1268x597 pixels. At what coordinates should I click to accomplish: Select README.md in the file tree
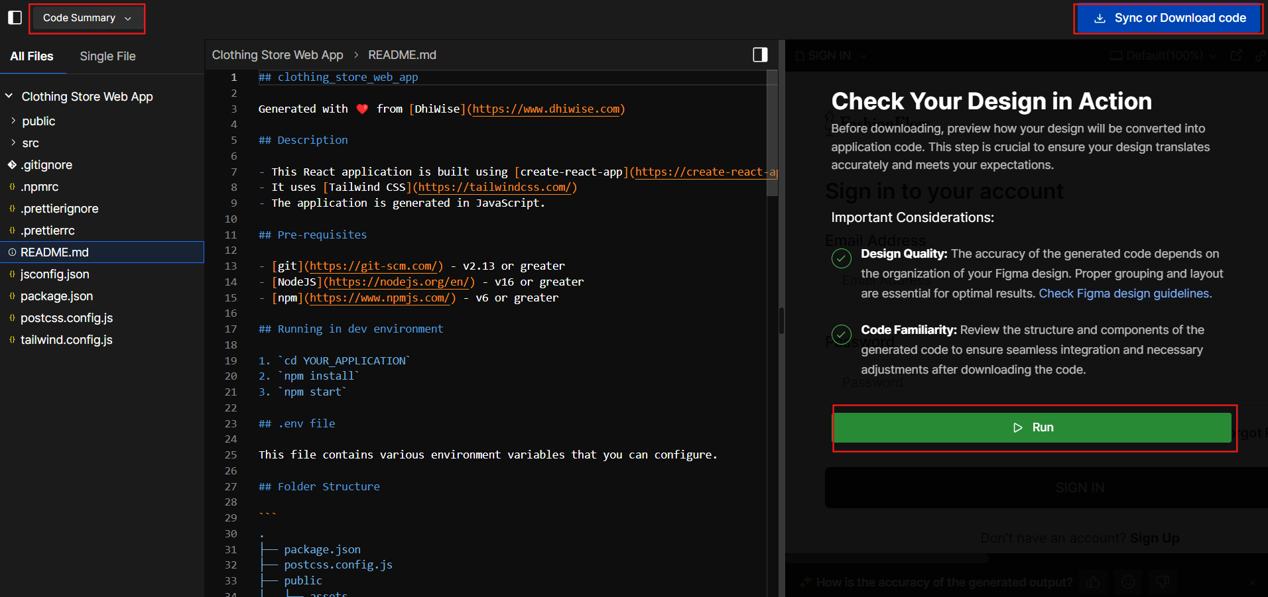click(x=101, y=252)
